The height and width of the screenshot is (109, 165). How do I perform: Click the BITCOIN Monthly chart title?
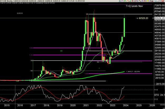pos(6,1)
